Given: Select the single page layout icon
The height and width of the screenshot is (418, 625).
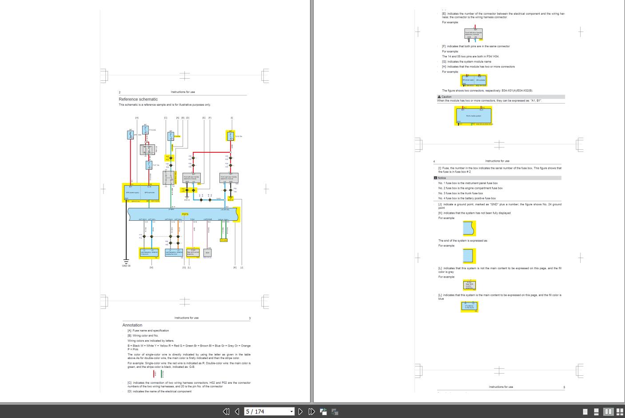Looking at the screenshot, I should [x=585, y=411].
